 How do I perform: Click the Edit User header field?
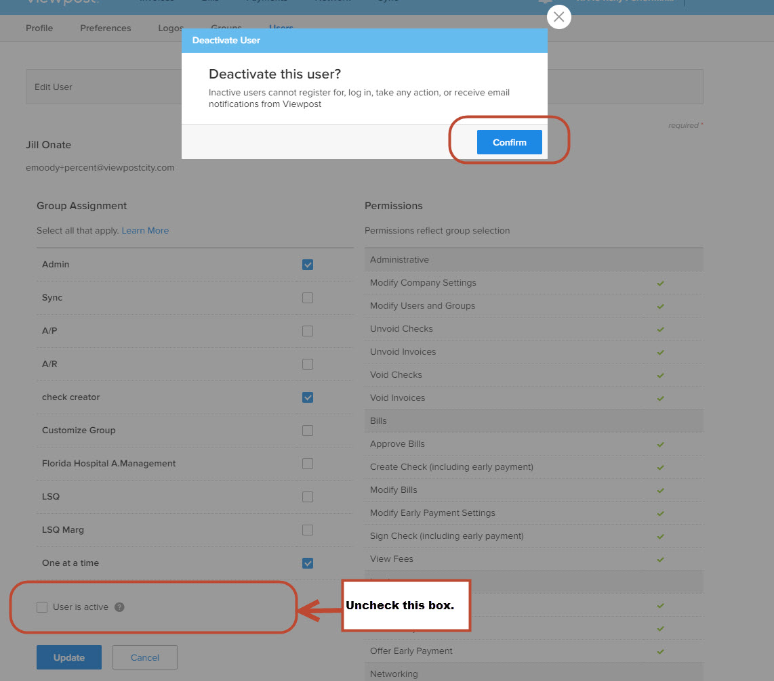coord(364,87)
